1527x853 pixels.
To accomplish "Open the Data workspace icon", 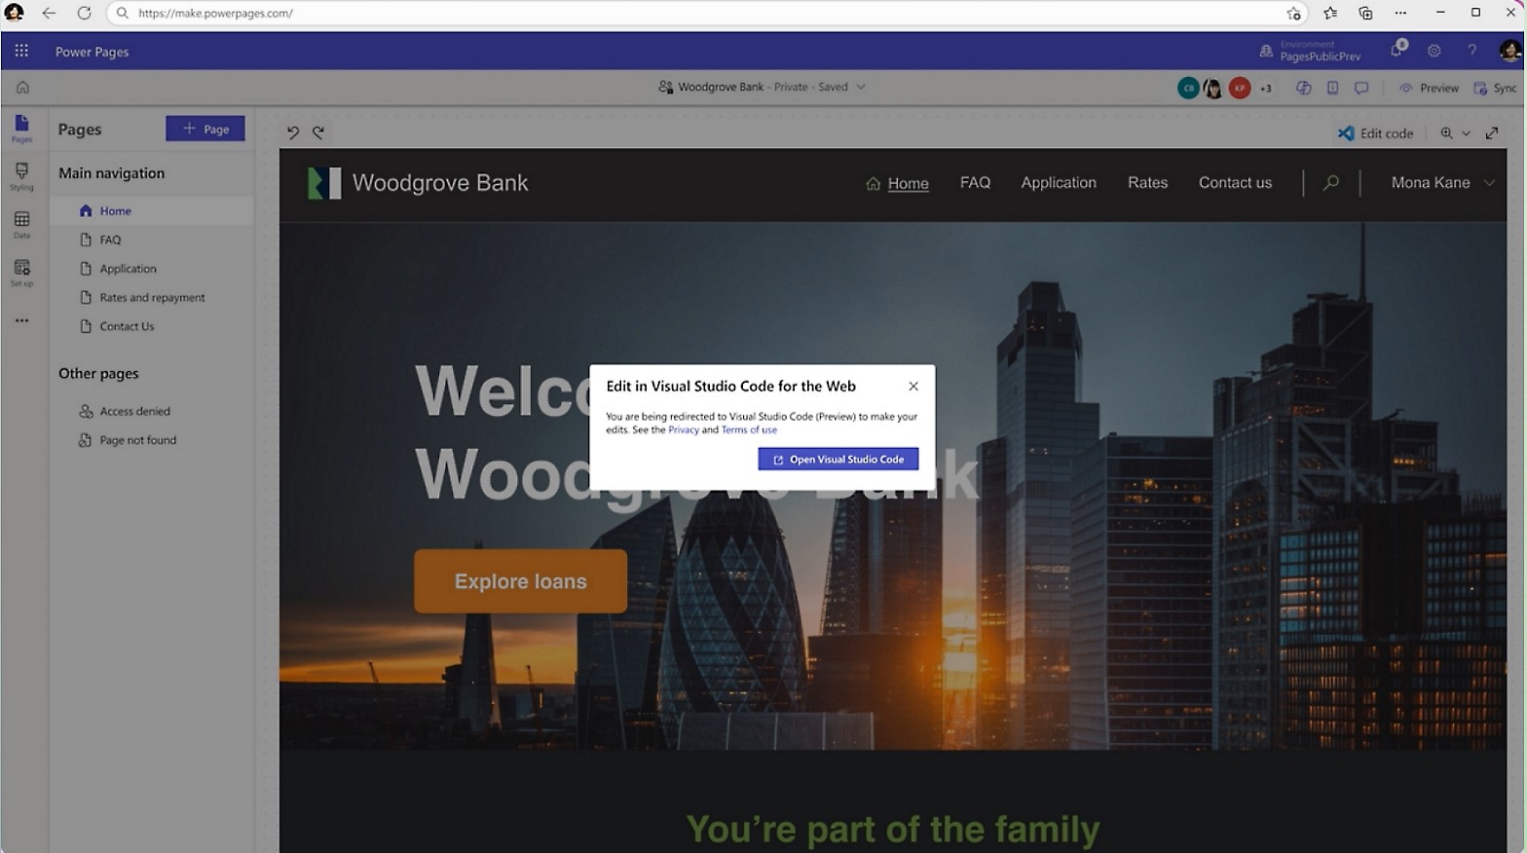I will (x=21, y=224).
